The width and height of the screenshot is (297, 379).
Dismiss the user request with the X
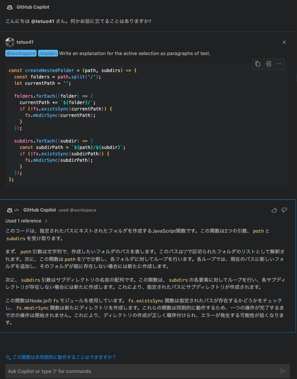coord(284,42)
